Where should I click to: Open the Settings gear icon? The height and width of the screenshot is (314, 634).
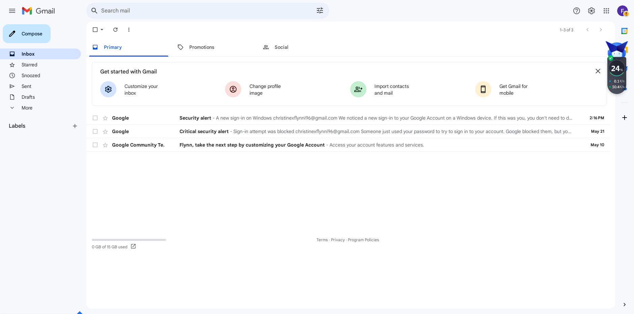pos(591,11)
